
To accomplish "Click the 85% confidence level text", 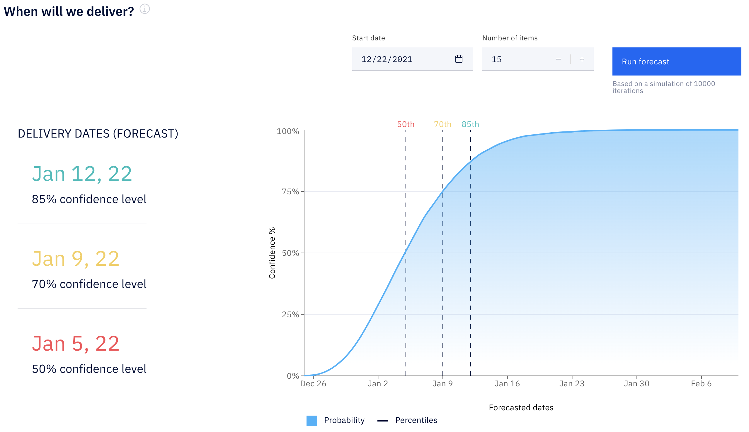I will [89, 199].
